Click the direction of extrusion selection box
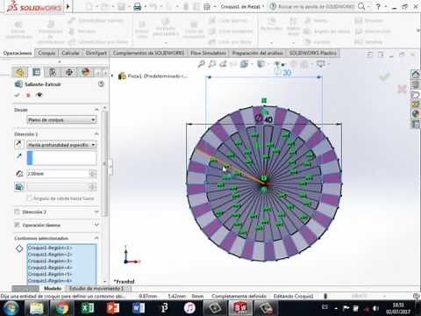421x316 pixels. pyautogui.click(x=61, y=158)
